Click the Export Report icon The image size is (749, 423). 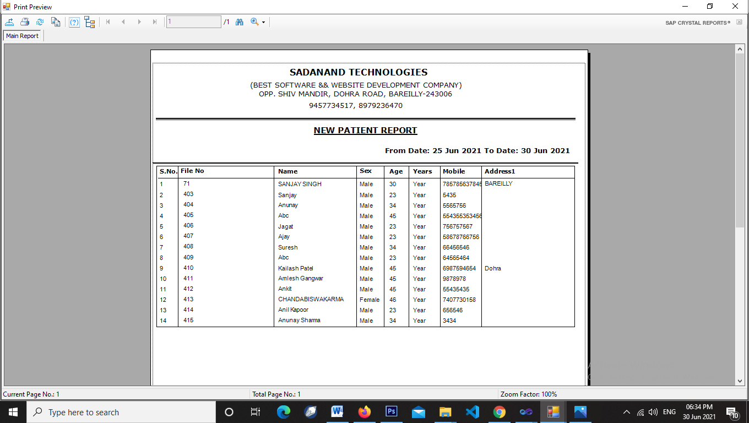[x=9, y=22]
